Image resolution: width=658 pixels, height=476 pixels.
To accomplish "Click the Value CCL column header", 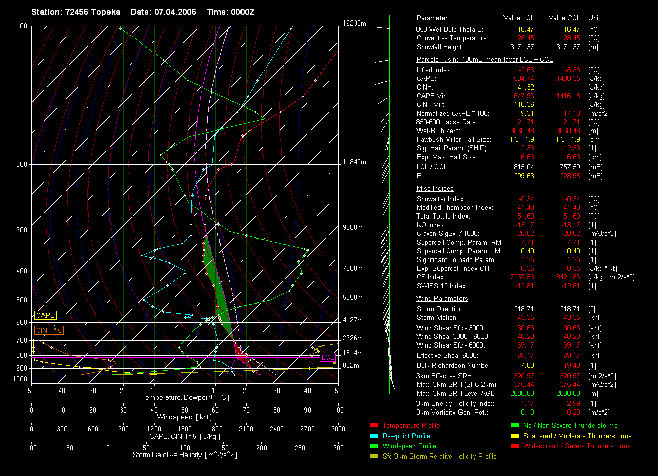I will tap(564, 18).
